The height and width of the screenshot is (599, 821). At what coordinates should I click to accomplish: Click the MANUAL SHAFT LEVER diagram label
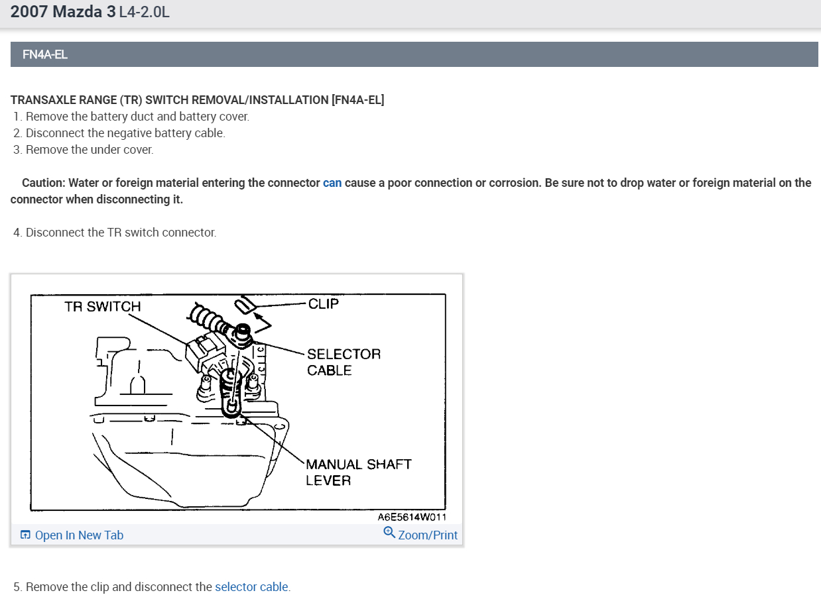click(x=358, y=472)
